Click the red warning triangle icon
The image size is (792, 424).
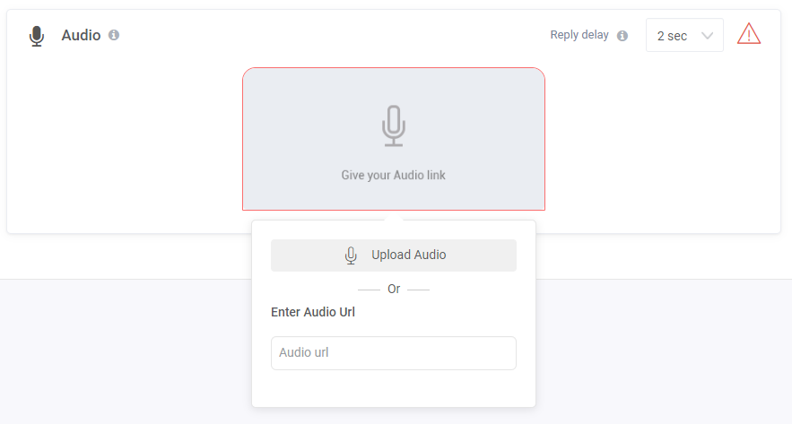pyautogui.click(x=749, y=34)
